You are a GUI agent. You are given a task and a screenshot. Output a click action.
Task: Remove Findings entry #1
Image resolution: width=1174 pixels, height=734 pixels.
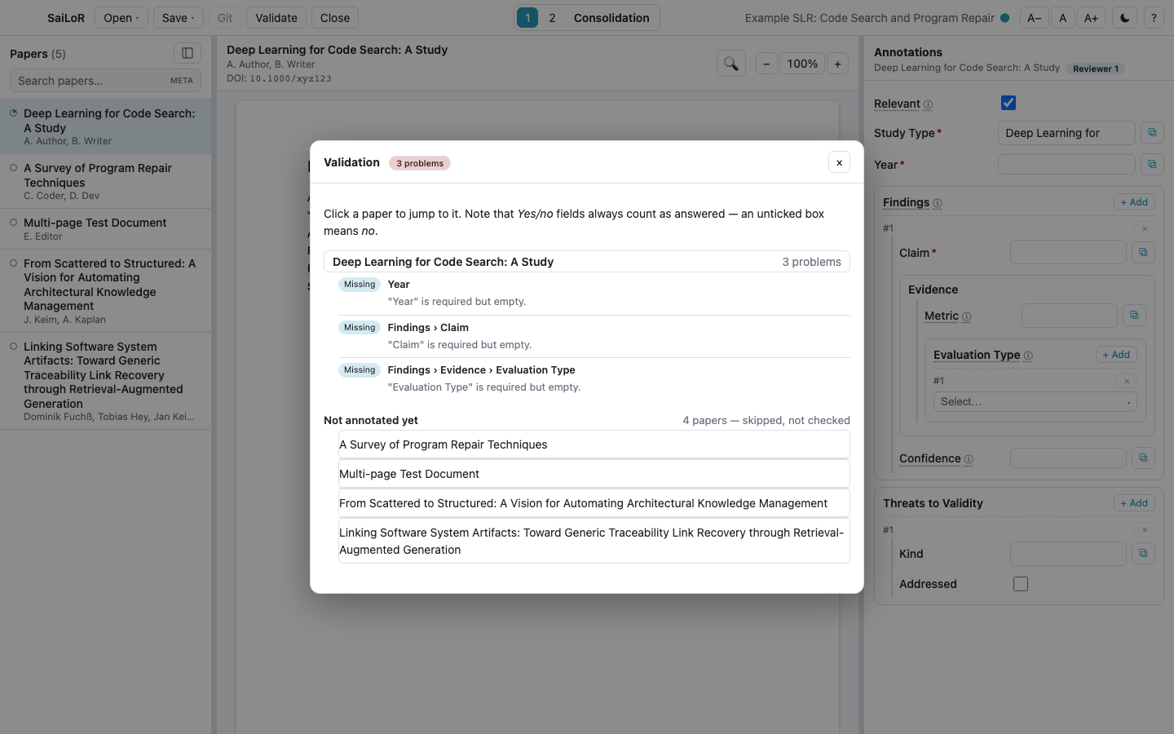pyautogui.click(x=1145, y=229)
